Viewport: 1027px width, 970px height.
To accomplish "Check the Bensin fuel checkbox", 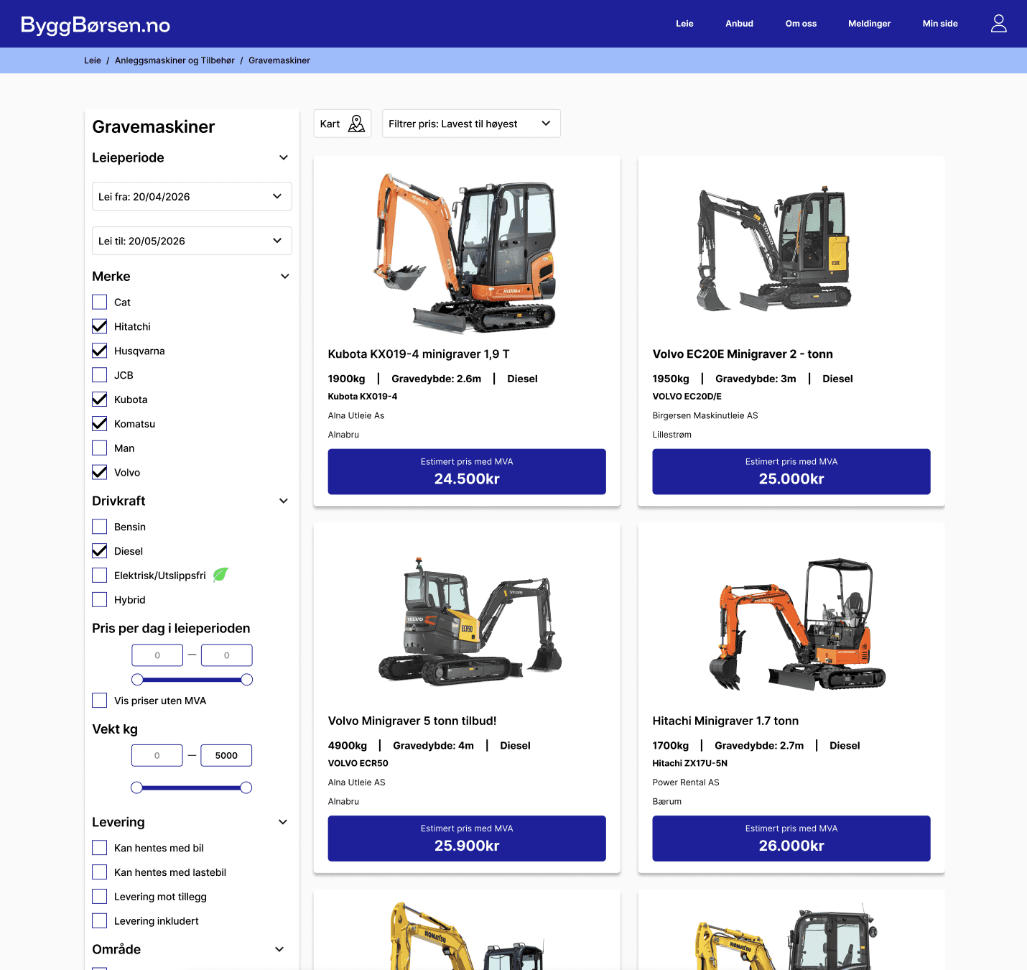I will 100,527.
